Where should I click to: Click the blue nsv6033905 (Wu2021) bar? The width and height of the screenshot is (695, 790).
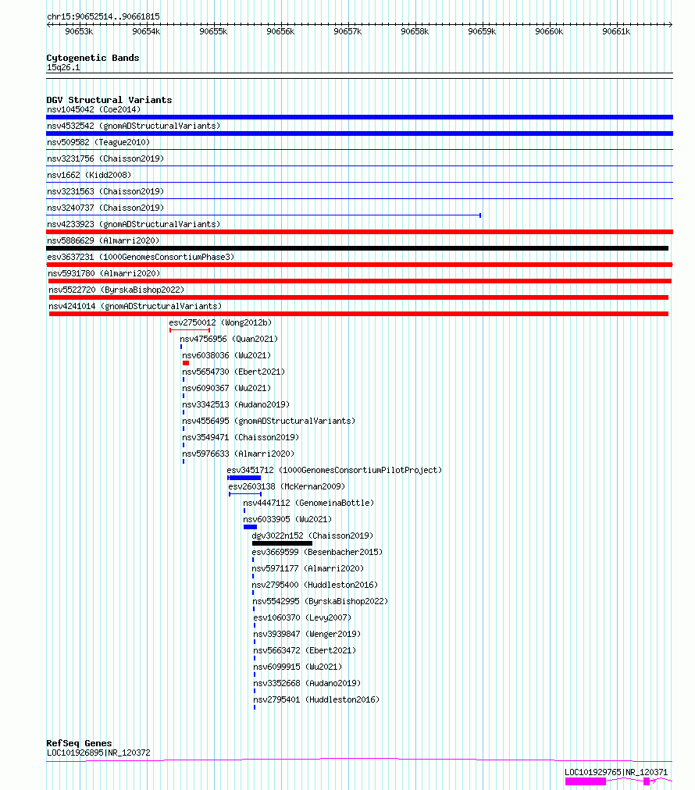click(250, 527)
